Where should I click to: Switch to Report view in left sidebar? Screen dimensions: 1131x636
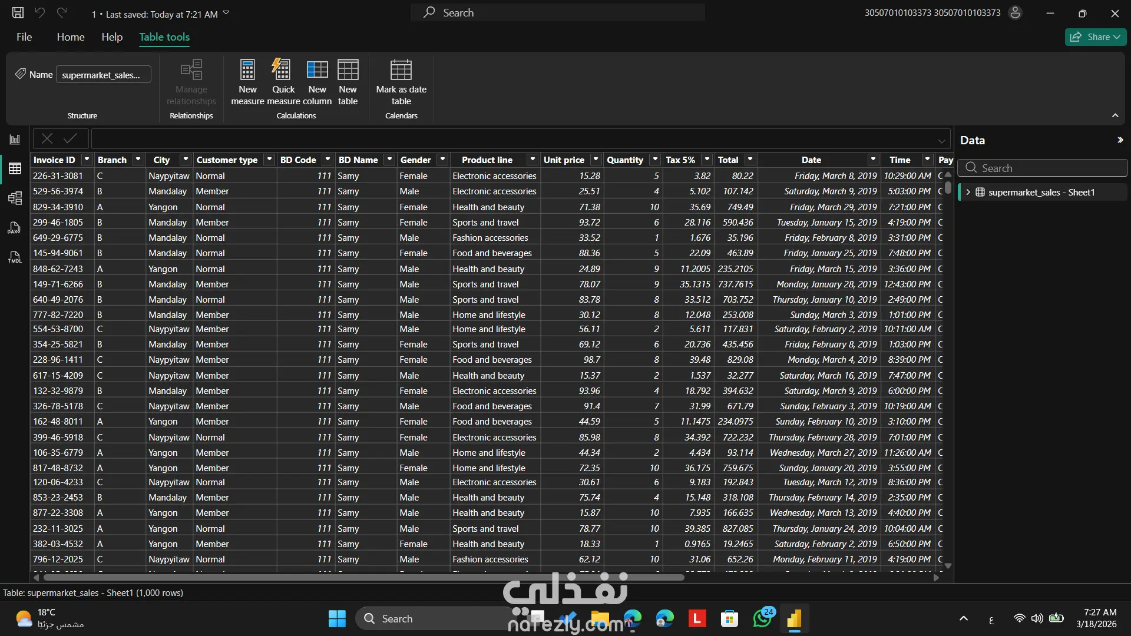(x=15, y=140)
